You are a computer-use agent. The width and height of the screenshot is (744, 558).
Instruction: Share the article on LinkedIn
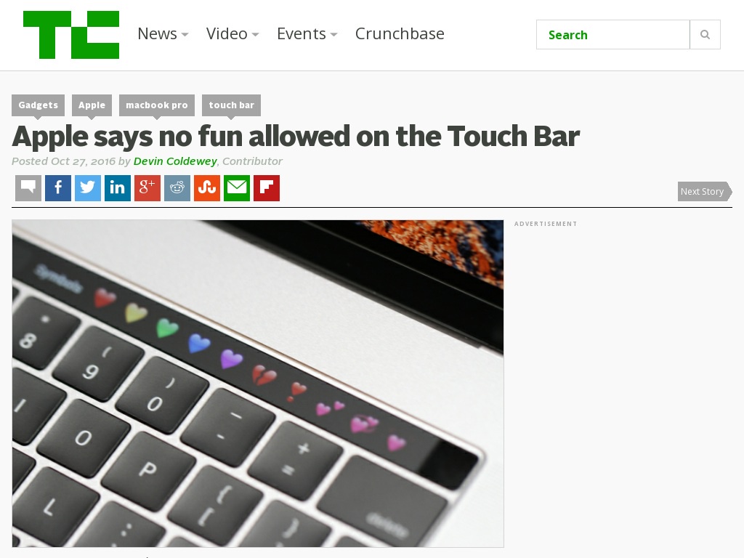(118, 188)
